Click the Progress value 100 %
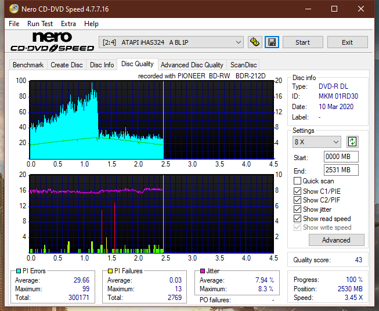379x311 pixels. [x=354, y=280]
